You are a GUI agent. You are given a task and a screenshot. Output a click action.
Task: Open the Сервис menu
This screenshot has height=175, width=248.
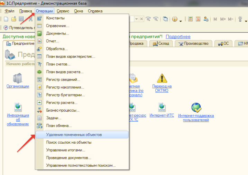[63, 11]
